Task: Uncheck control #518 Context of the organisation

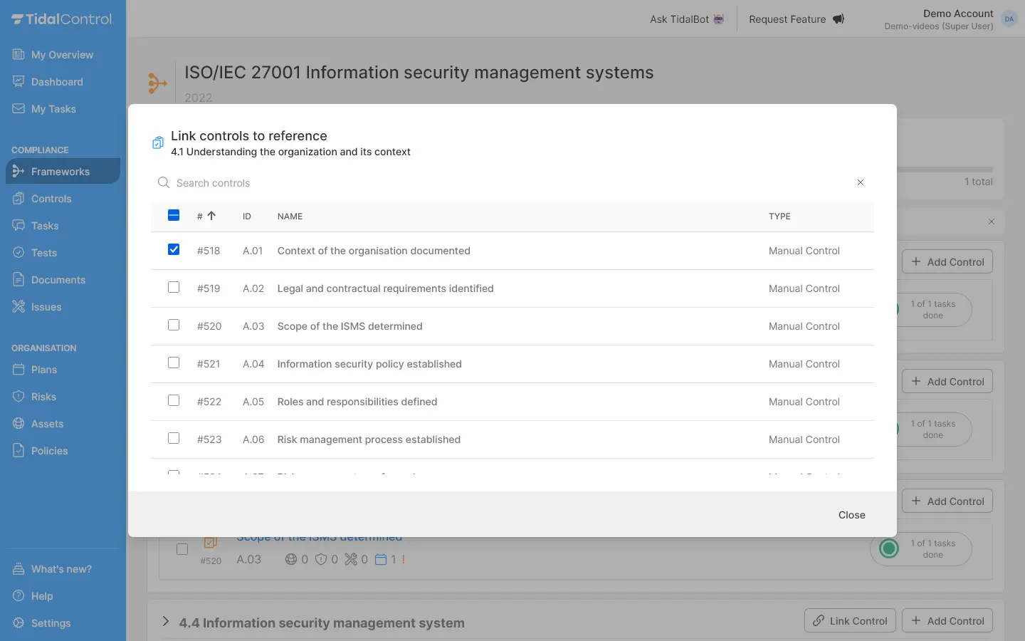Action: click(174, 250)
